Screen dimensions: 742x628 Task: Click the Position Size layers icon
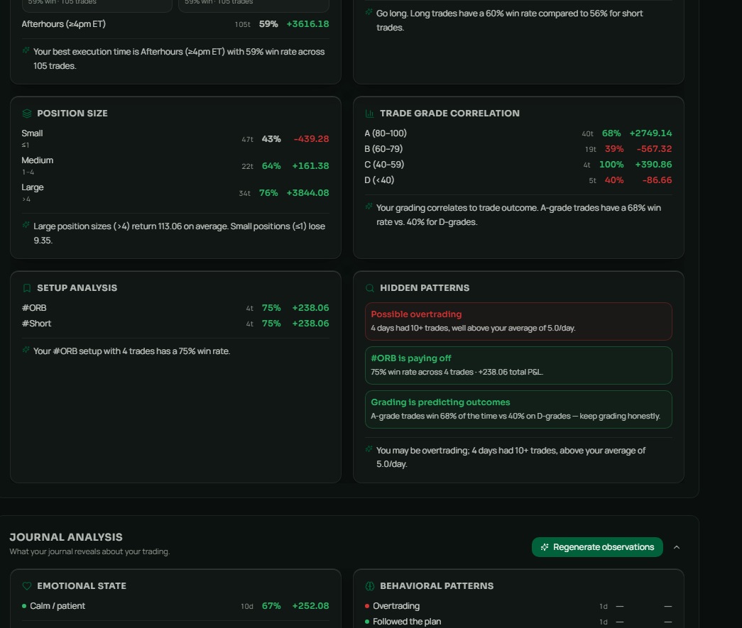point(27,114)
